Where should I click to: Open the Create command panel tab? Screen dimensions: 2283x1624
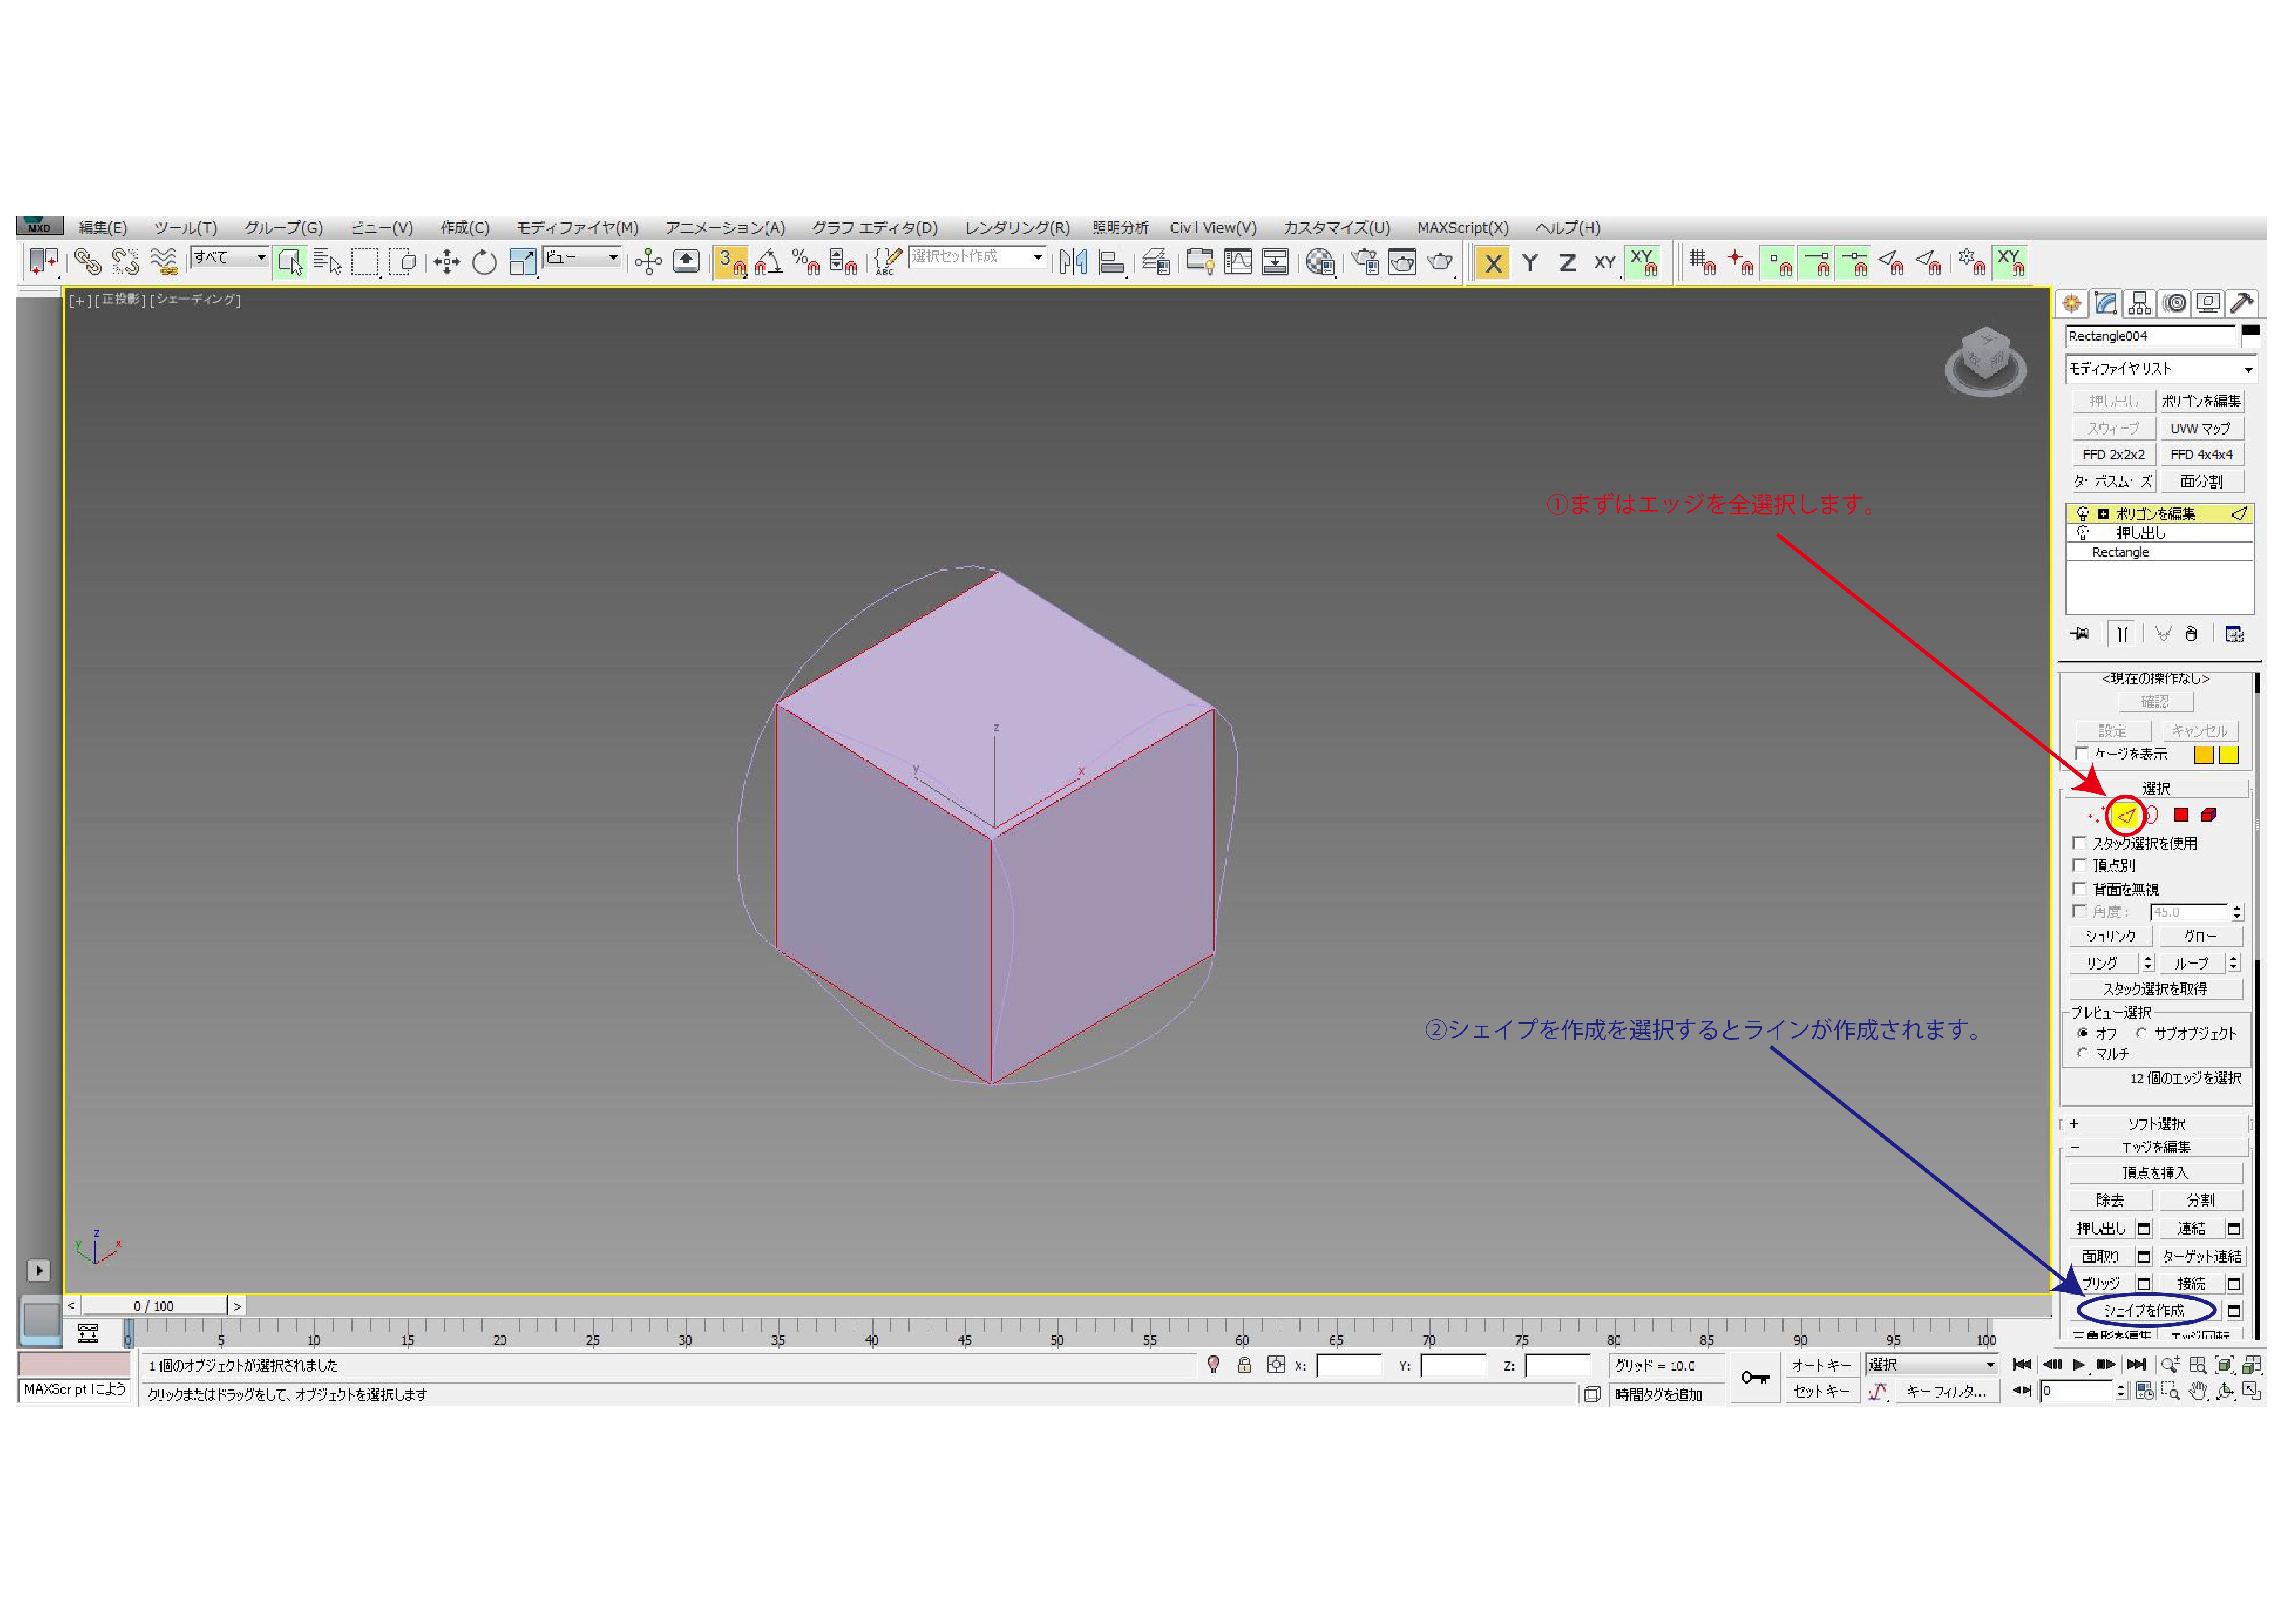pyautogui.click(x=2071, y=303)
